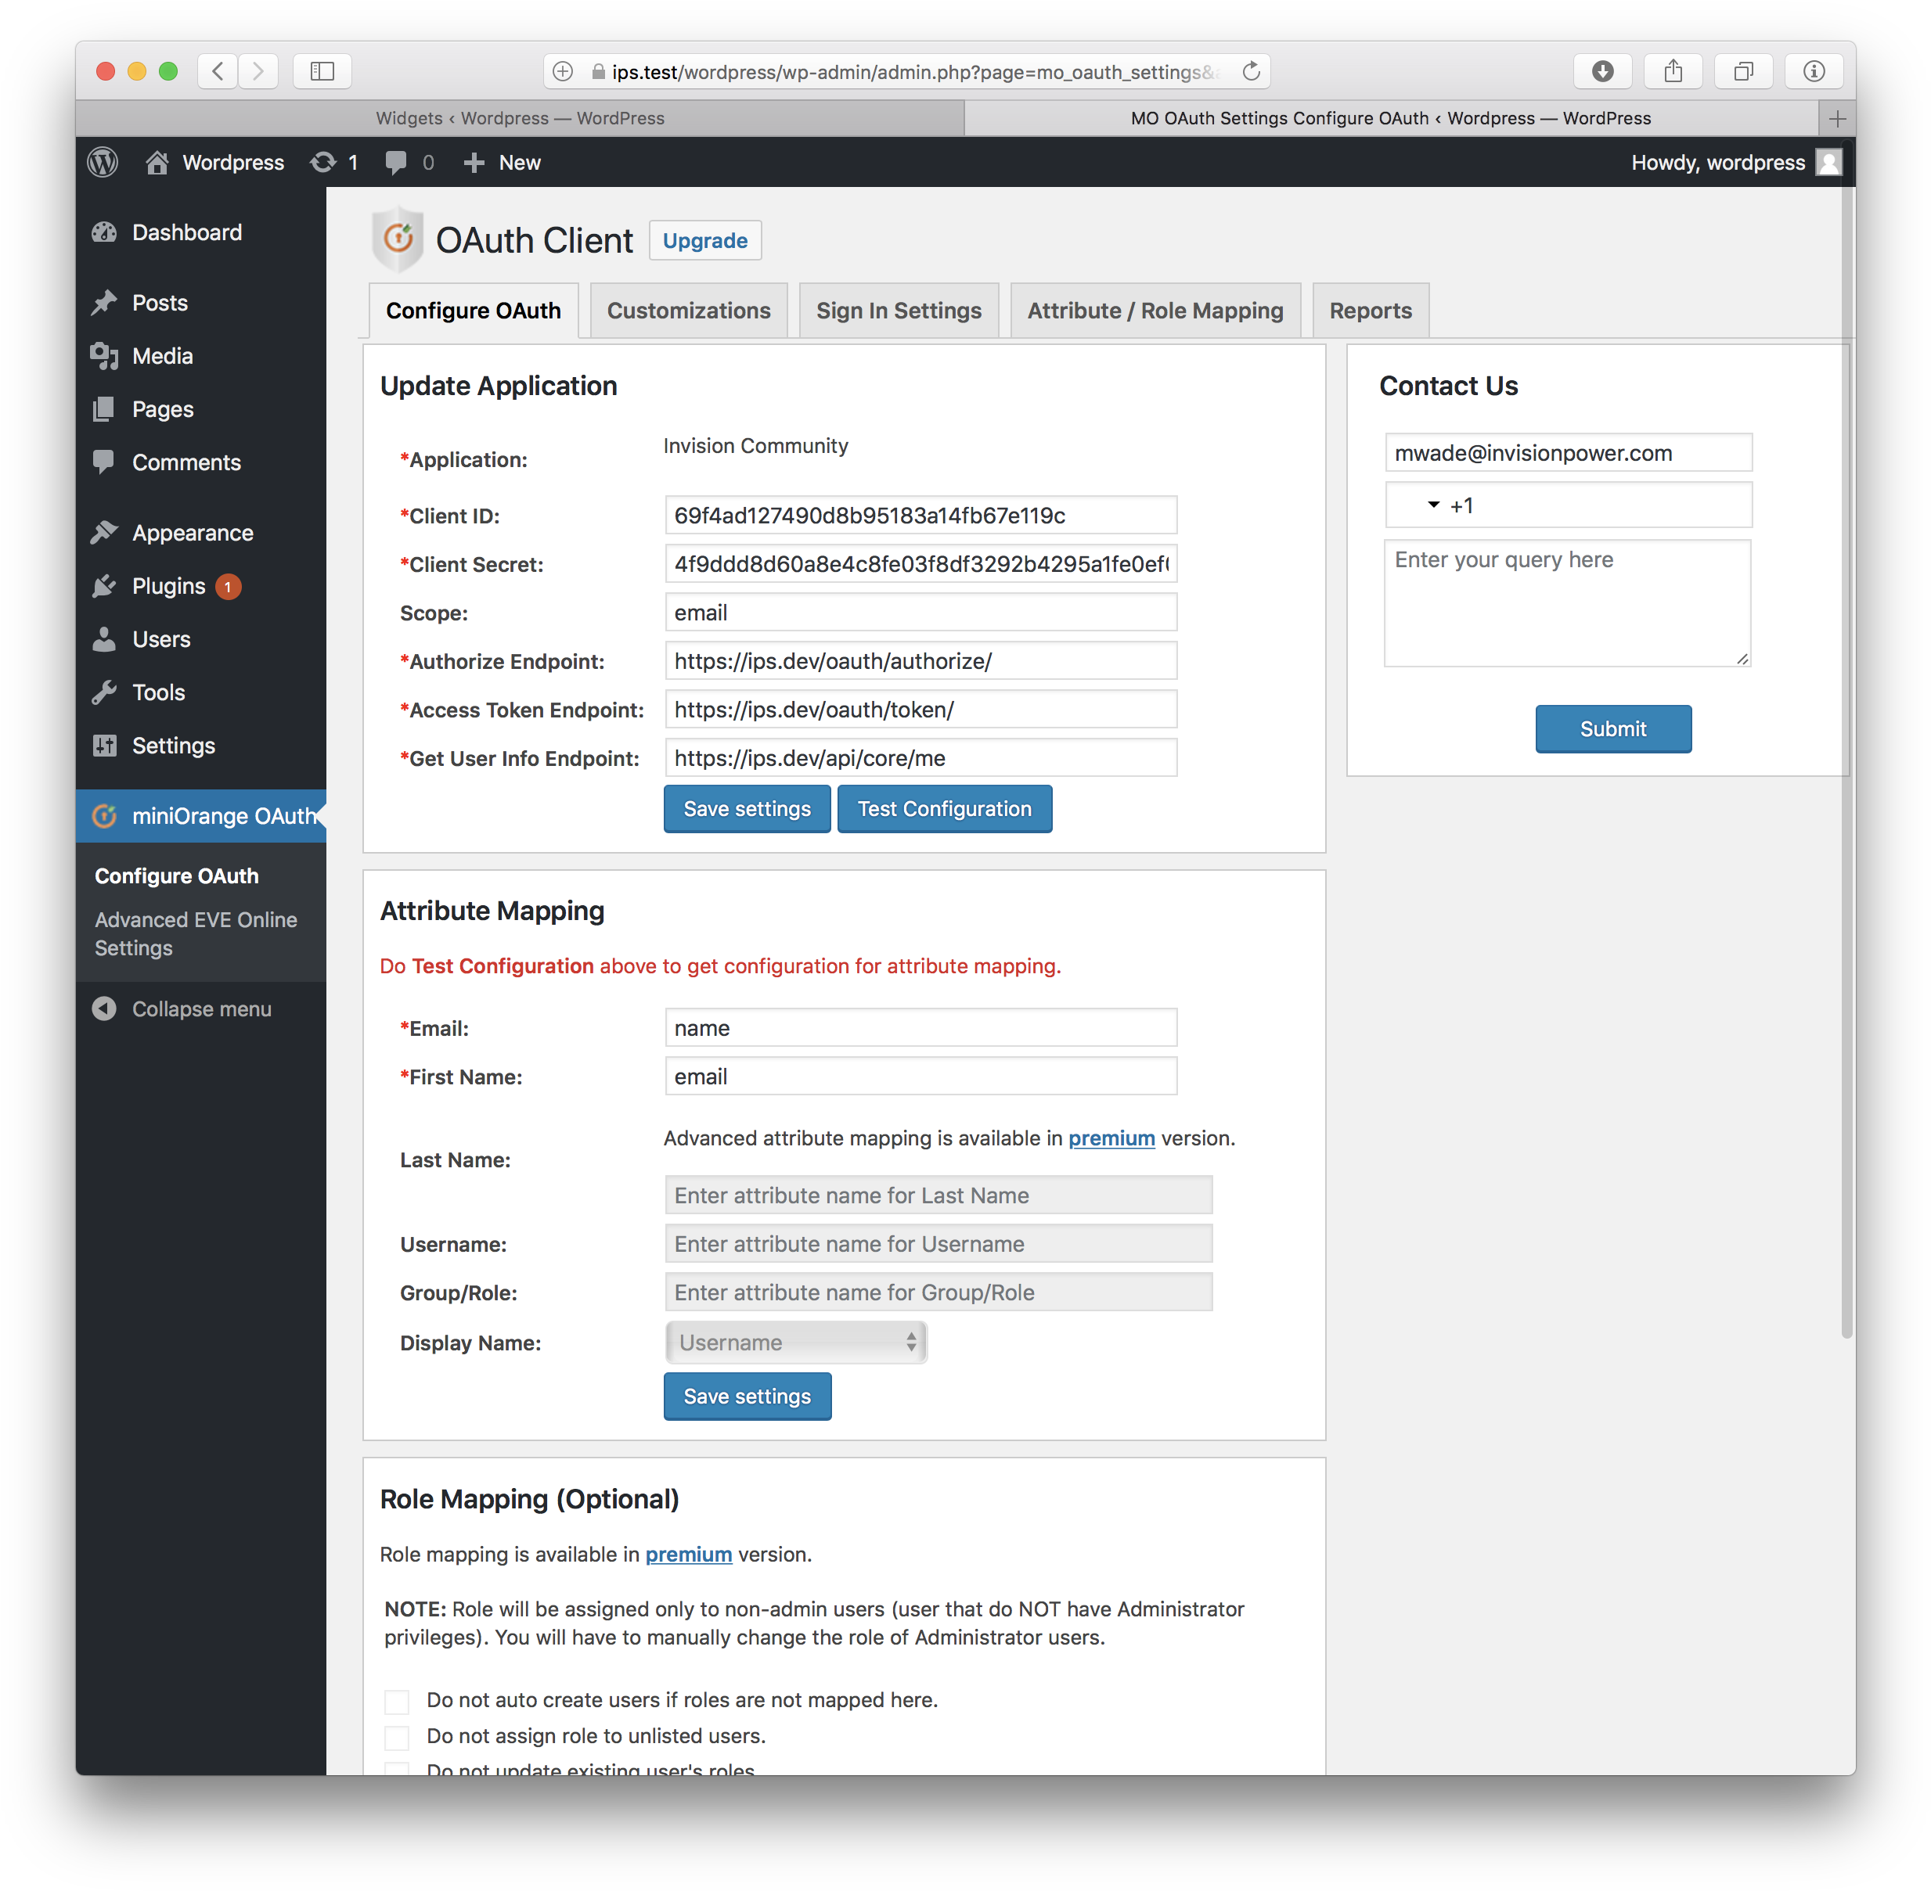Click the Test Configuration button
1931x1891 pixels.
click(944, 810)
